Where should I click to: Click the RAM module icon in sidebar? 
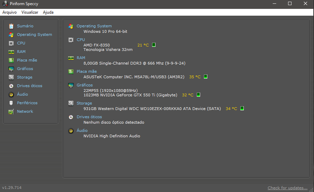tap(11, 52)
